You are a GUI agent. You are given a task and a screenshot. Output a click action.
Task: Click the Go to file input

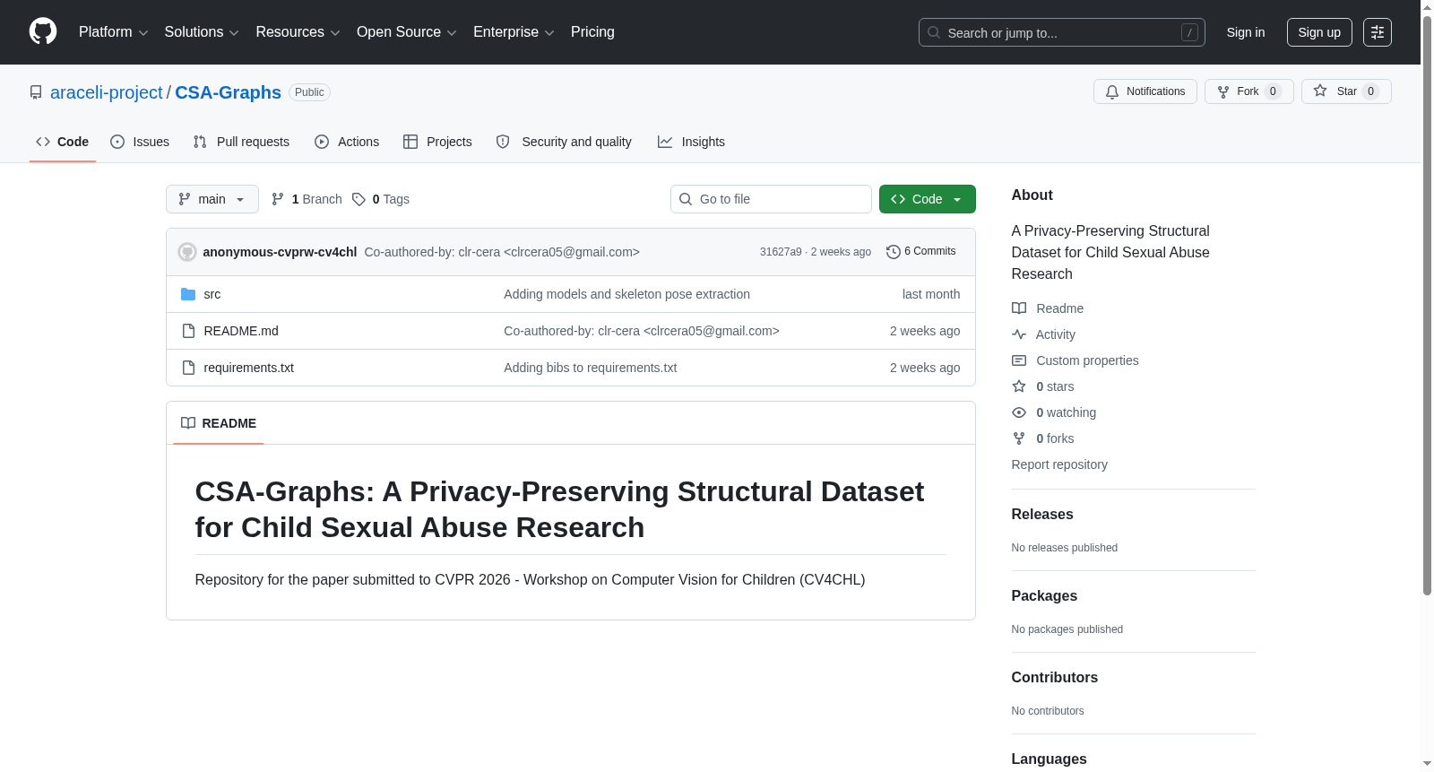tap(771, 199)
